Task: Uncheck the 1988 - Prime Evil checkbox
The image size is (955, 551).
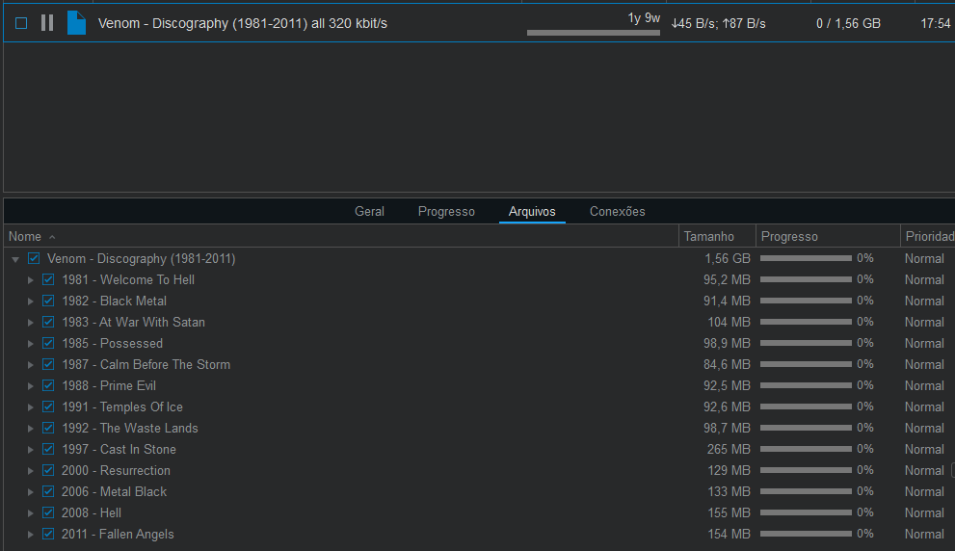Action: [x=48, y=385]
